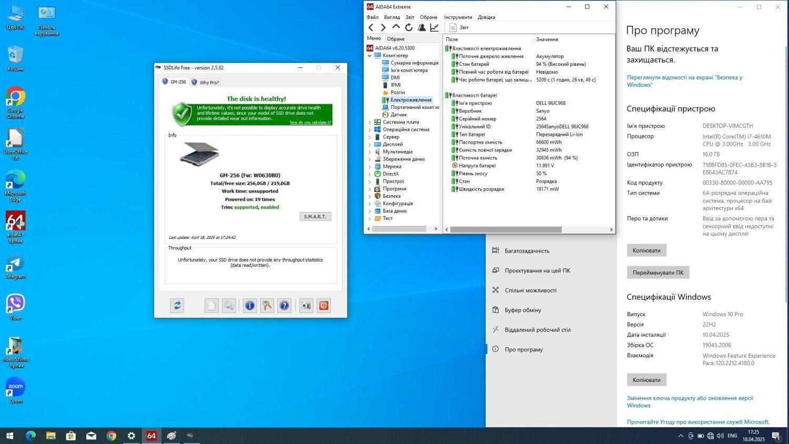Expand the Системна плата tree node
This screenshot has height=444, width=789.
[x=370, y=122]
